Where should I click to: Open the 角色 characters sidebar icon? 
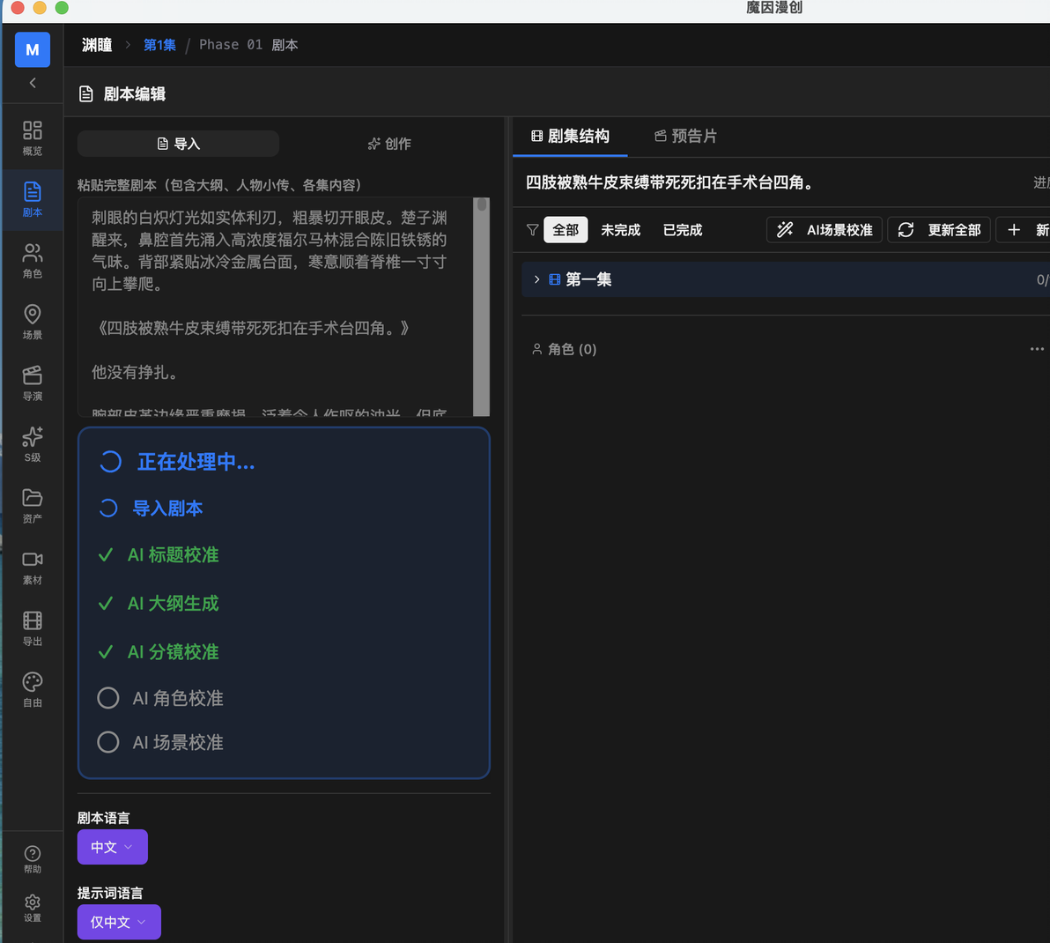point(32,261)
